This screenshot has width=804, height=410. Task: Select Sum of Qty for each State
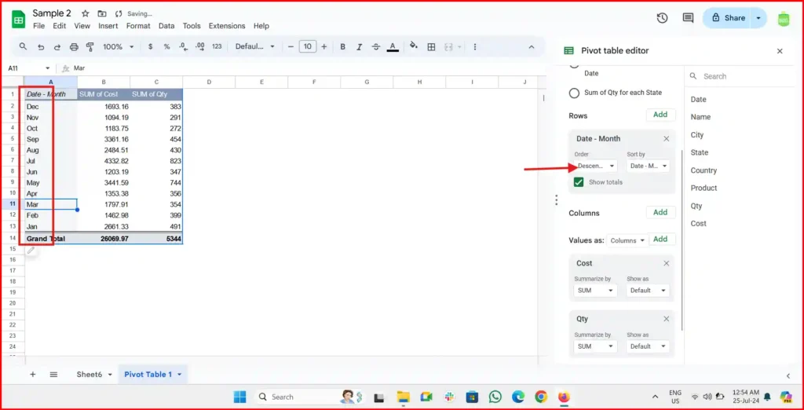[x=575, y=93]
